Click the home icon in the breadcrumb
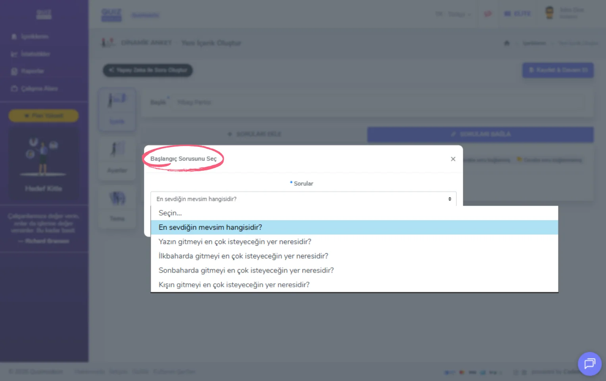Screen dimensions: 606x381 point(506,43)
